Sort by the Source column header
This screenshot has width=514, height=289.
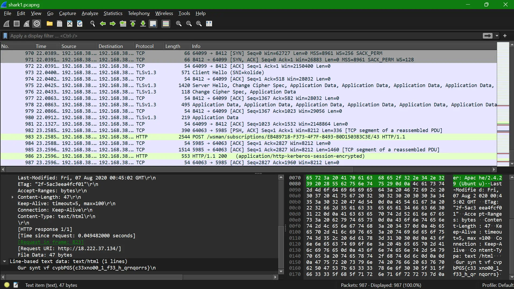point(78,46)
